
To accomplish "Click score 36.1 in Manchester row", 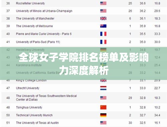I will click(143, 18).
